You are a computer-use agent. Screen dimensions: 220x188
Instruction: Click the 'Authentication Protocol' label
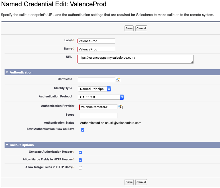coord(55,97)
